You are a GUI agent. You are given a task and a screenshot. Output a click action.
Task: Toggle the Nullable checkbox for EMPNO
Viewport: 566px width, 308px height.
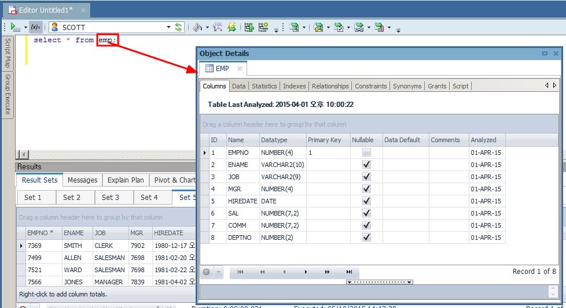(x=366, y=153)
